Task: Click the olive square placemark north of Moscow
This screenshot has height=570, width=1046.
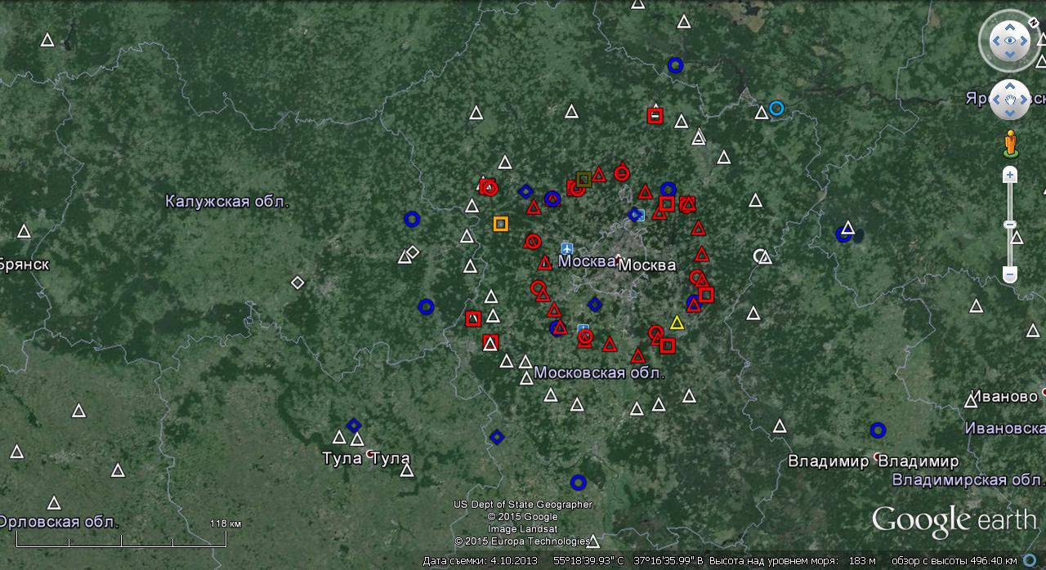Action: coord(583,178)
